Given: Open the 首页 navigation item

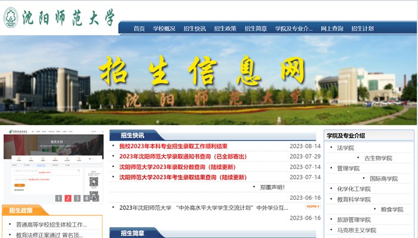Looking at the screenshot, I should (x=139, y=29).
